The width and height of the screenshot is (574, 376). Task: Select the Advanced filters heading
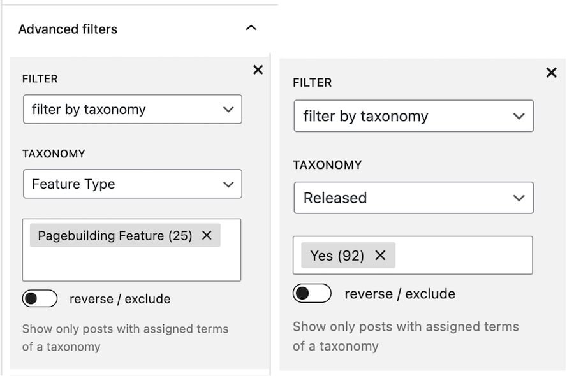(x=68, y=29)
